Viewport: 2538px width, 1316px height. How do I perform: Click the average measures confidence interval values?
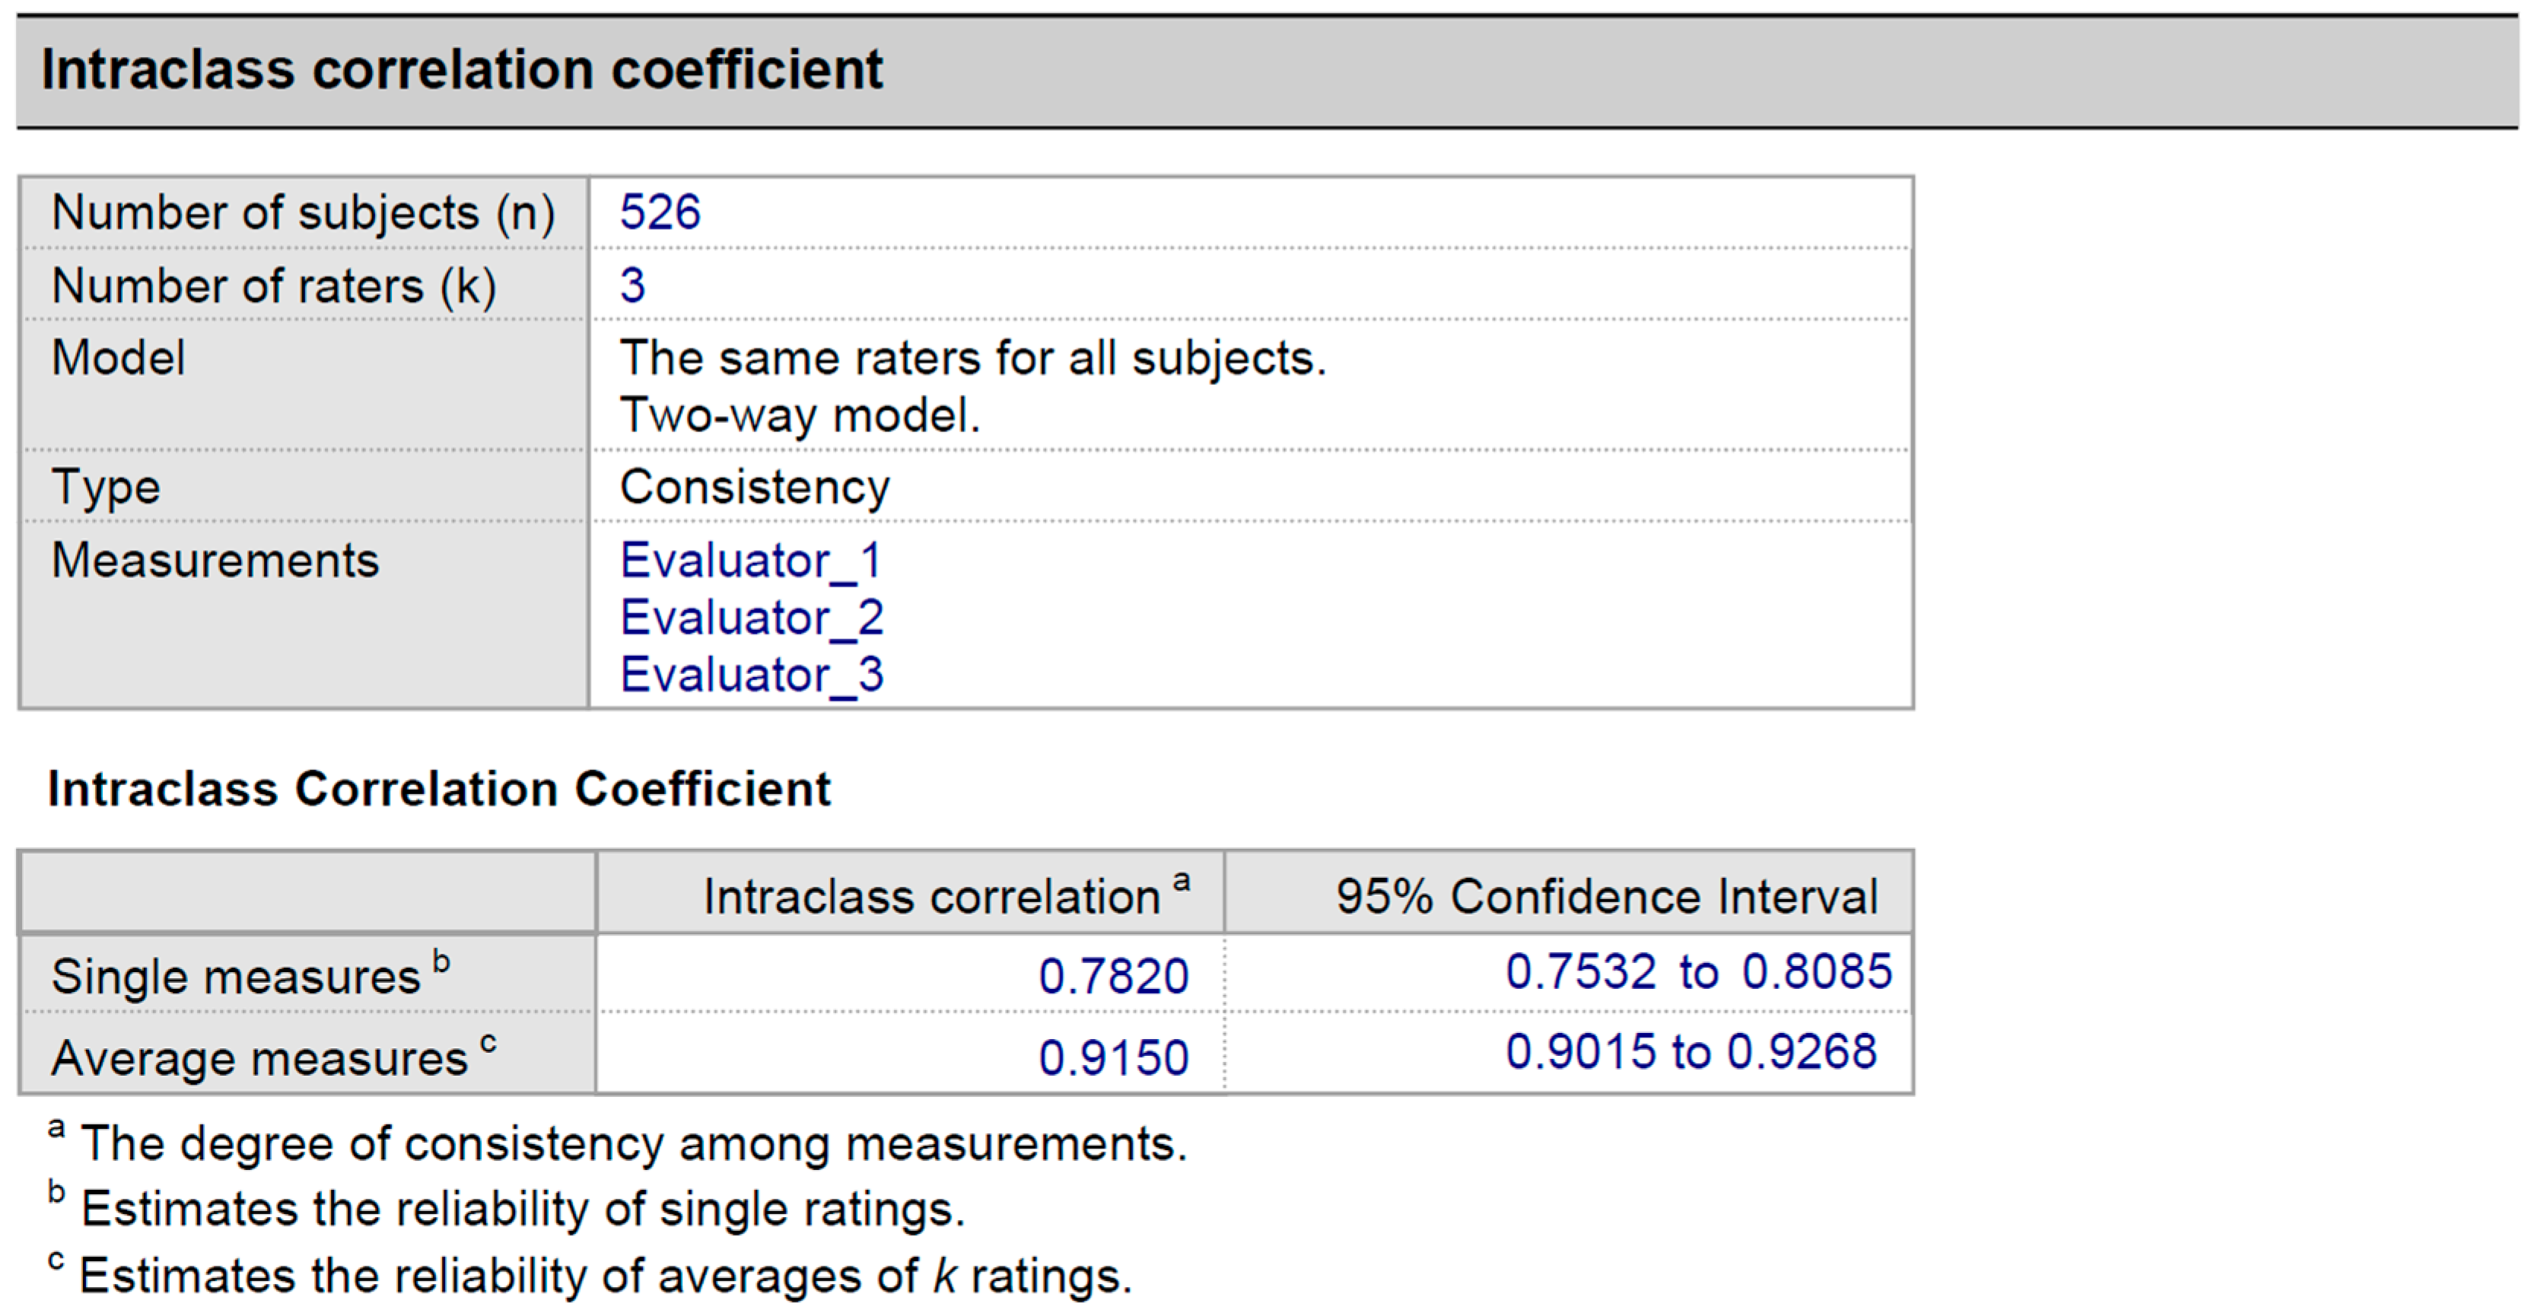(1690, 1051)
